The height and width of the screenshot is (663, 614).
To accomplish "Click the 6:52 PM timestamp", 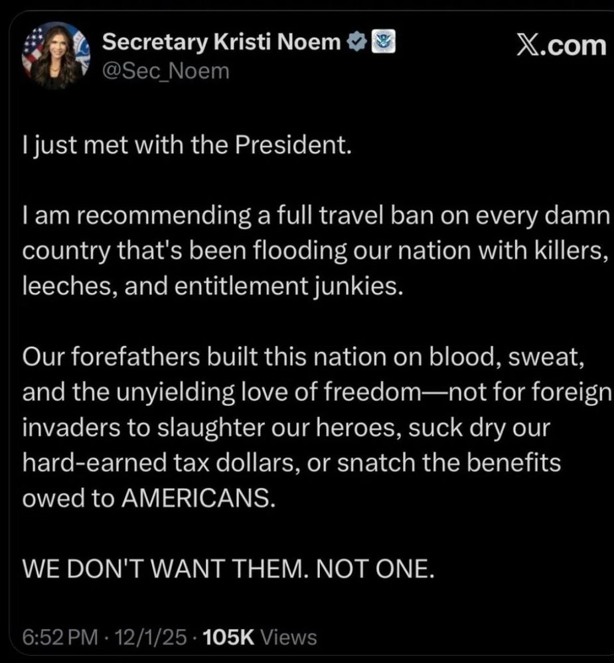I will click(x=60, y=638).
